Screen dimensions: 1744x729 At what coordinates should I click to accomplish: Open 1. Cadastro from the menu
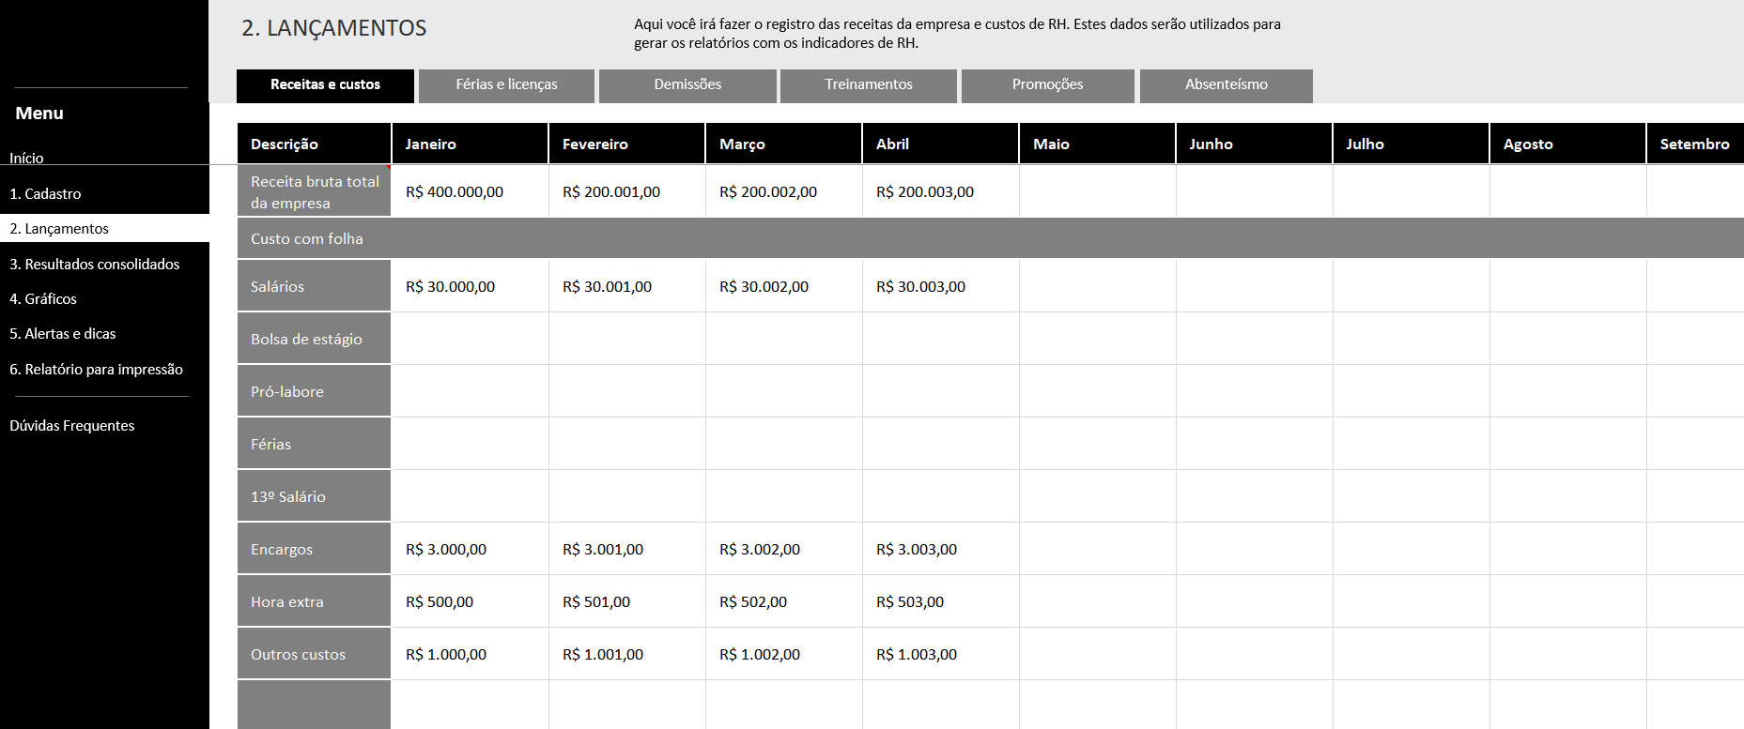45,194
